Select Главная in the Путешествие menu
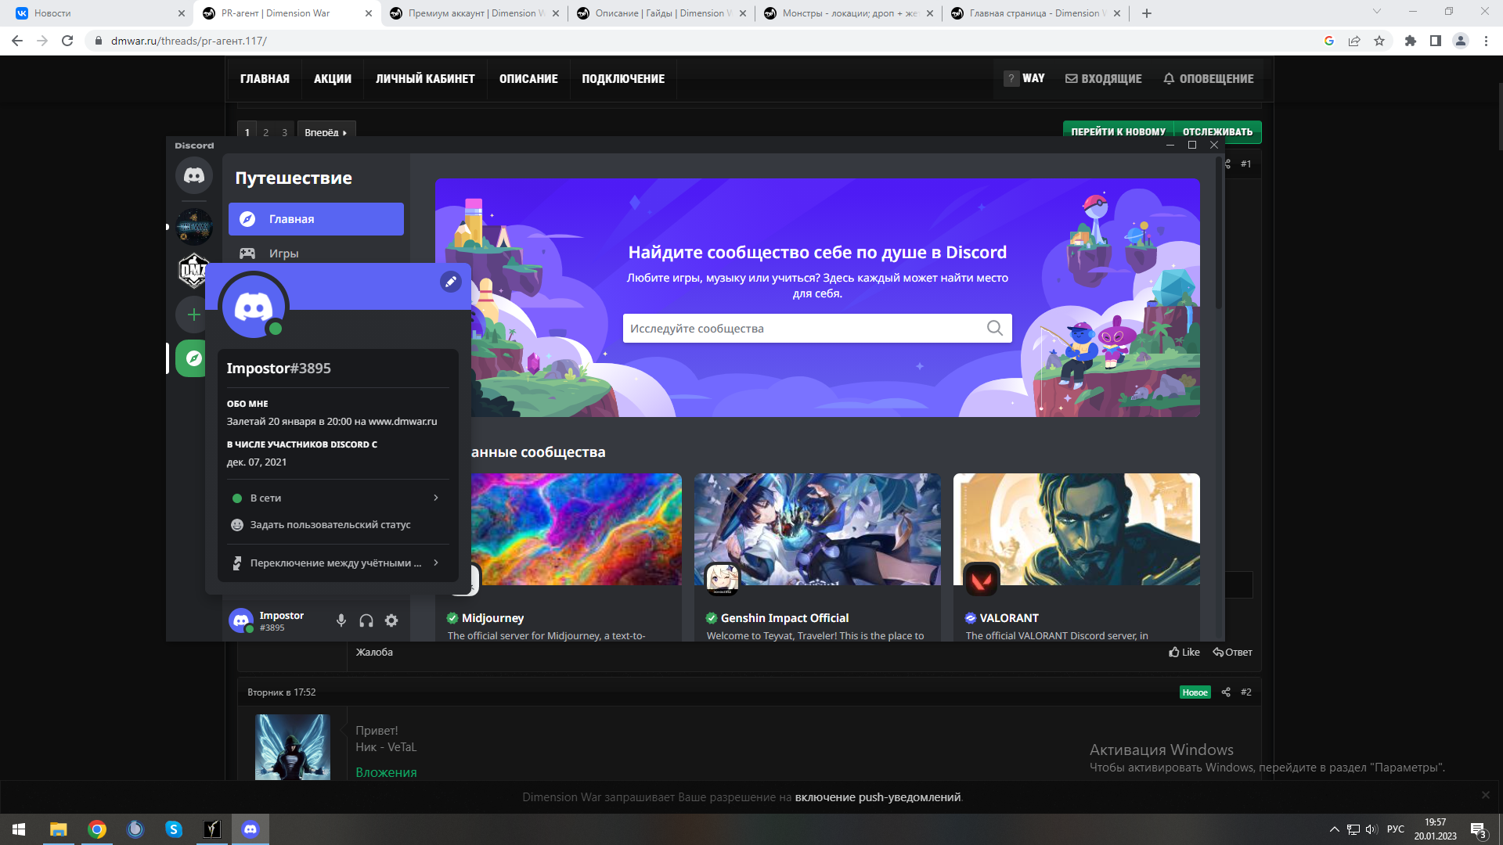The height and width of the screenshot is (845, 1503). (316, 219)
